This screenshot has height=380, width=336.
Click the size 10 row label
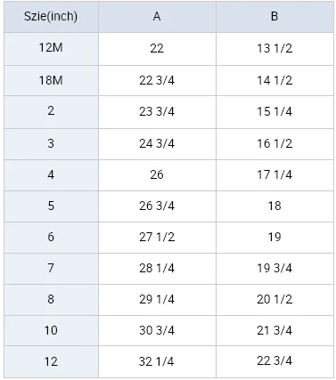[51, 330]
